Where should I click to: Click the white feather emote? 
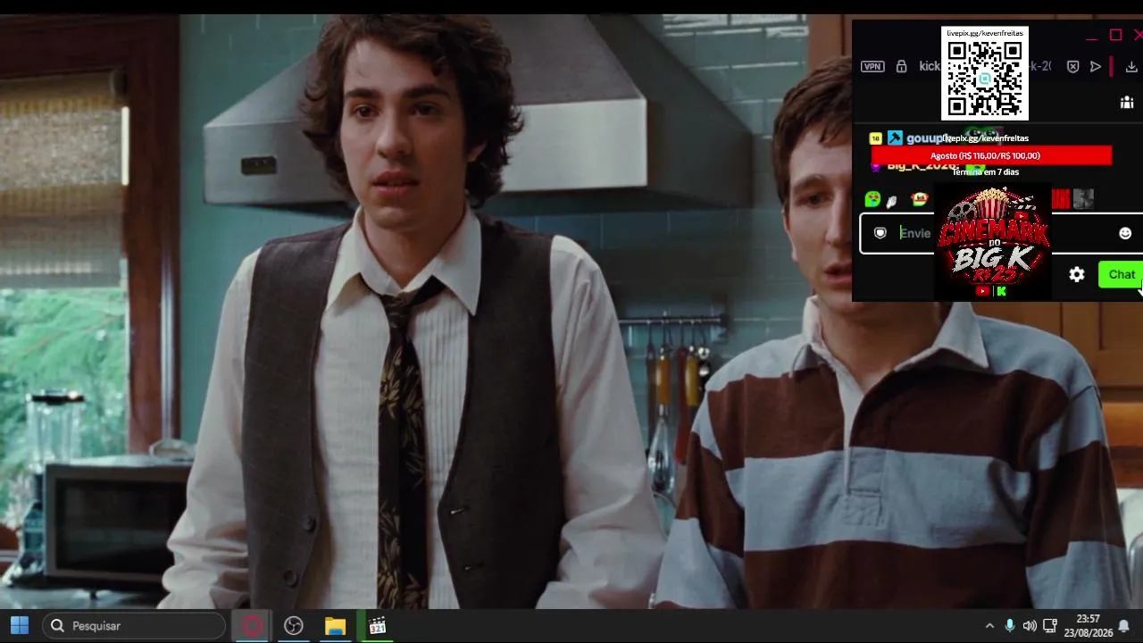[891, 201]
